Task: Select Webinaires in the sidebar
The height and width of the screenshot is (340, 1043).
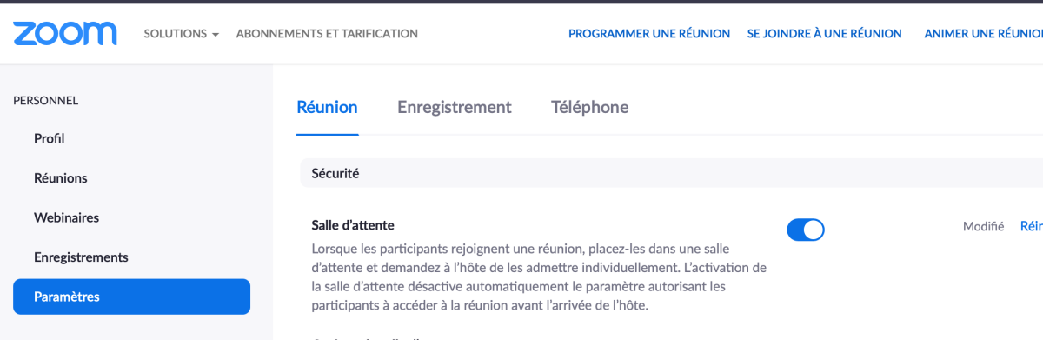Action: pos(66,217)
